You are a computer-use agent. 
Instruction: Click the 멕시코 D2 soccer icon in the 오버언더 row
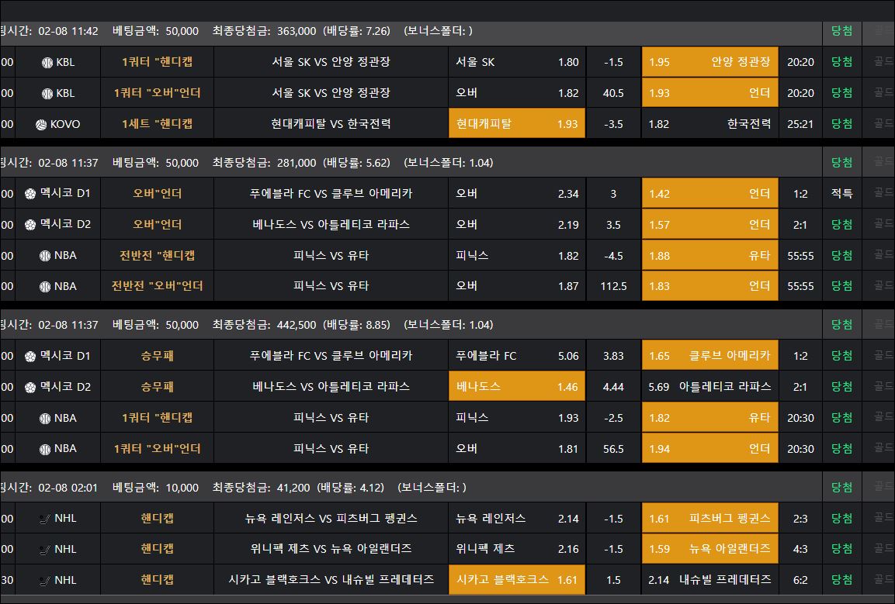pos(30,224)
